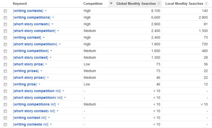The image size is (212, 128).
Task: Click help icon beside Global Monthly Searches
Action: click(159, 4)
